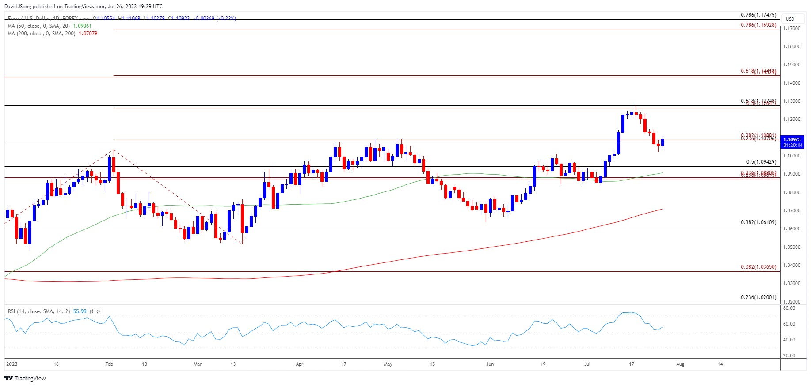
Task: Click the RSI 80.00 scale label
Action: click(789, 308)
